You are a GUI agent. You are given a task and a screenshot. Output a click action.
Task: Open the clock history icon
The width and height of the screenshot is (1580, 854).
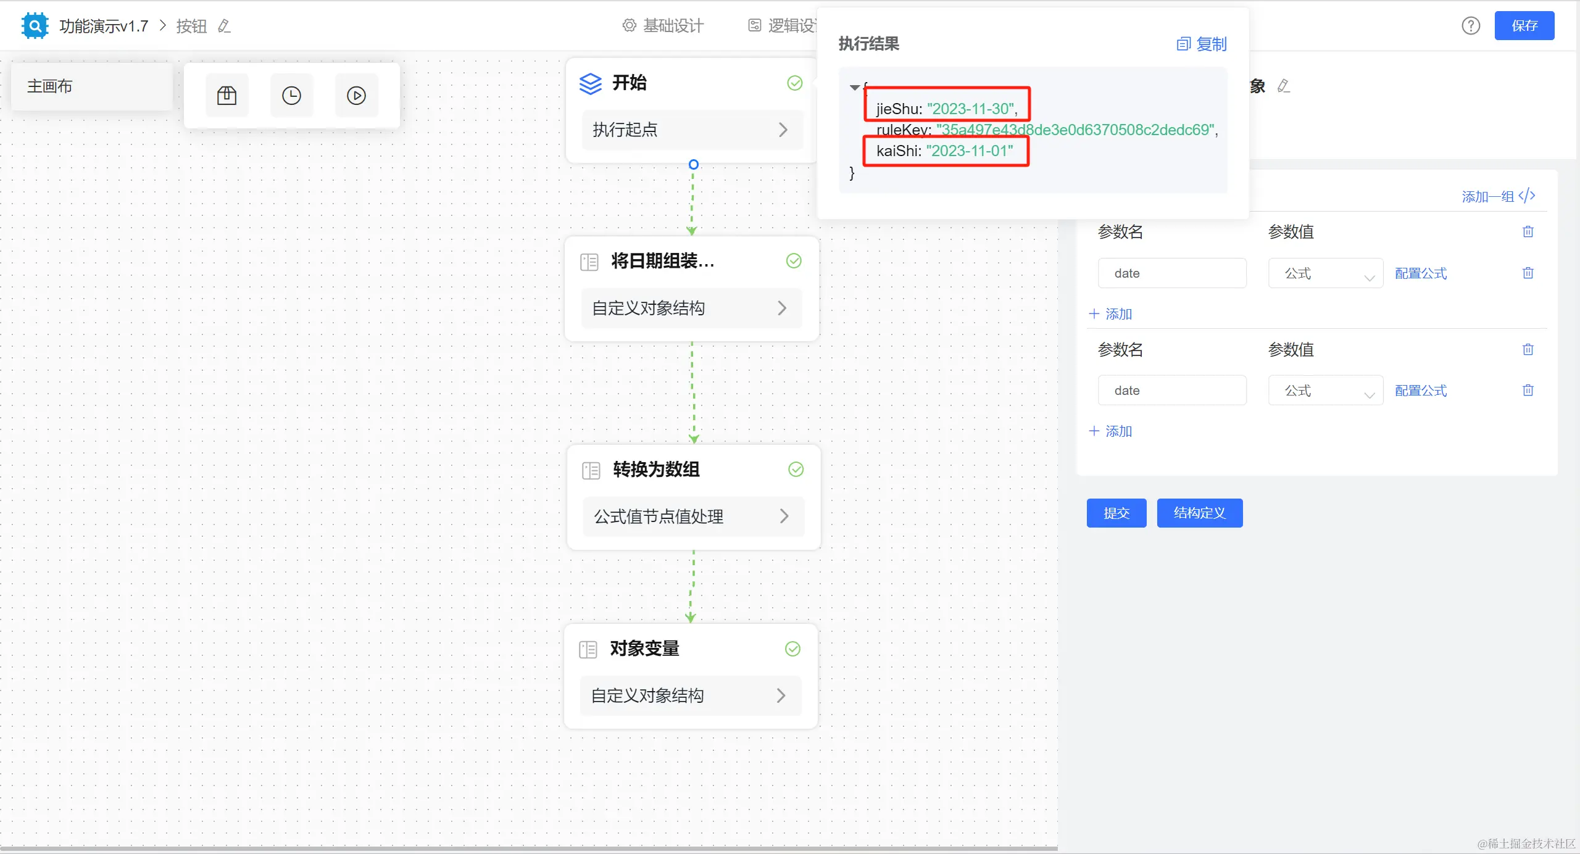[291, 96]
